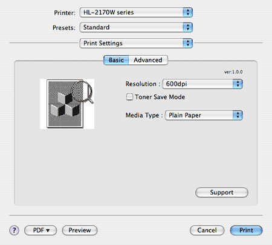272x245 pixels.
Task: Click the Preview button
Action: tap(80, 230)
